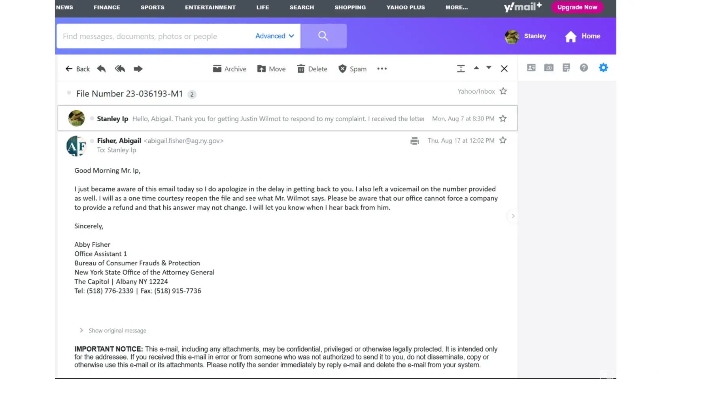This screenshot has width=703, height=395.
Task: Open the Move to folder option
Action: 271,69
